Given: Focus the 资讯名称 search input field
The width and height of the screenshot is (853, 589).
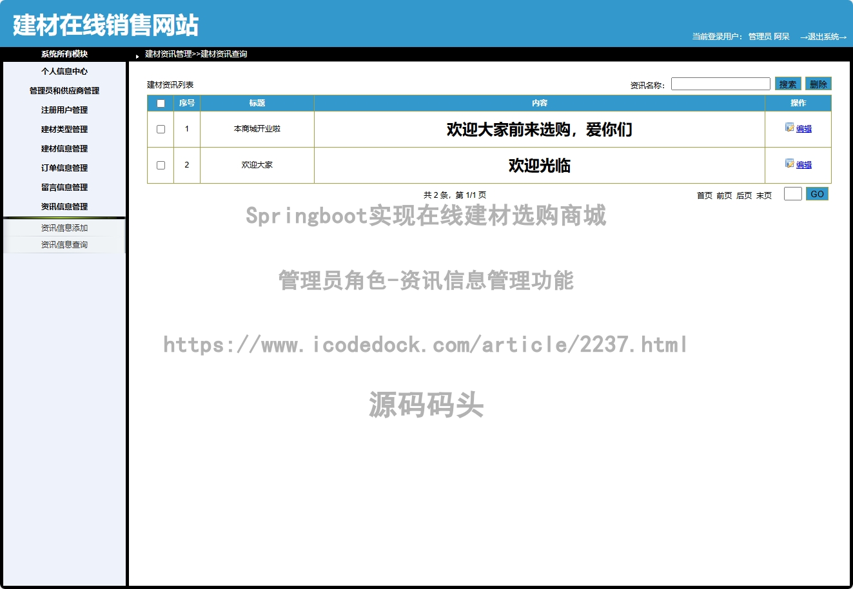Looking at the screenshot, I should pos(721,84).
